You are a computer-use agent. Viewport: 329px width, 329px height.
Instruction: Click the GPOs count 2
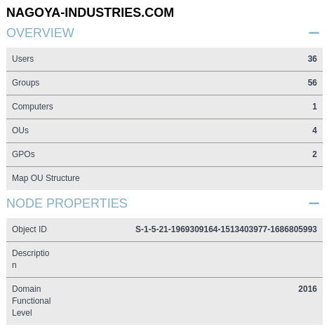pyautogui.click(x=315, y=154)
